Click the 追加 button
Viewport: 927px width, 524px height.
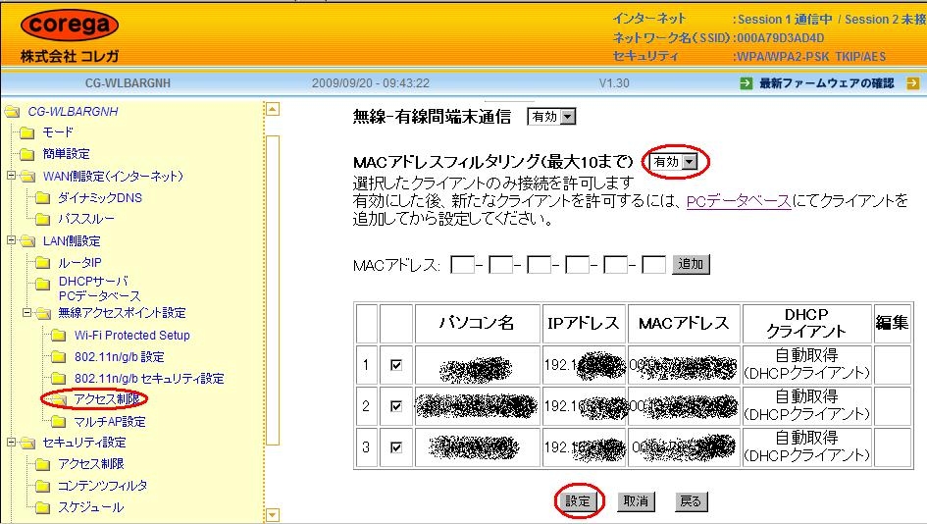click(691, 264)
